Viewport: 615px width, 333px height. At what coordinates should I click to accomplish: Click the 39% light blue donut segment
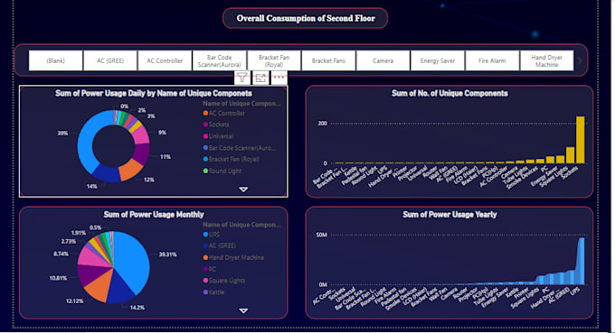click(x=86, y=141)
